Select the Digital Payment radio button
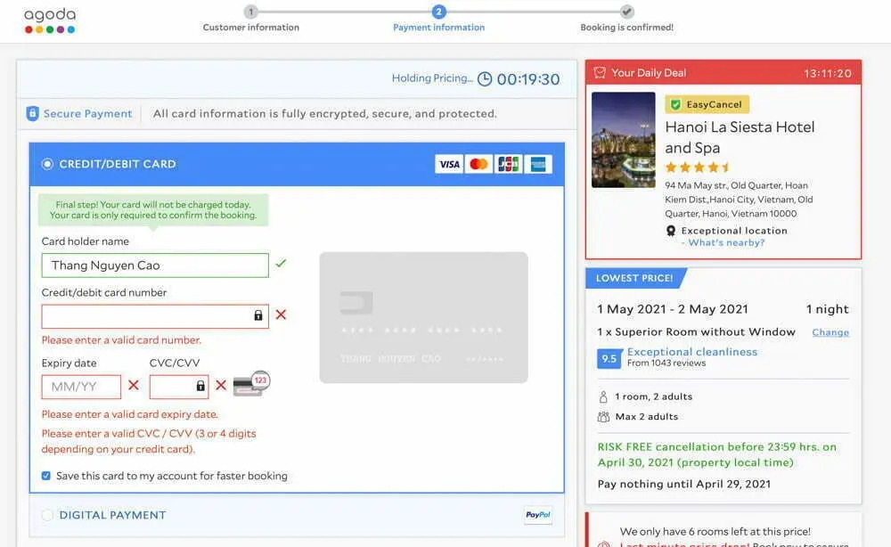This screenshot has width=891, height=547. pyautogui.click(x=47, y=515)
